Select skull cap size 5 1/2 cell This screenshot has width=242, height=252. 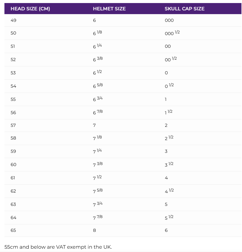click(x=169, y=217)
